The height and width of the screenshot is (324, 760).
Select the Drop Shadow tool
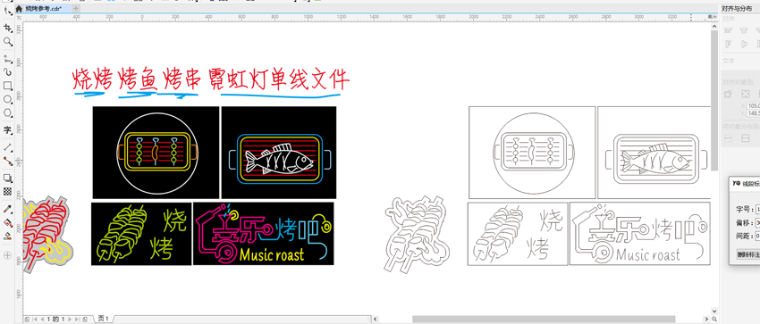[8, 179]
